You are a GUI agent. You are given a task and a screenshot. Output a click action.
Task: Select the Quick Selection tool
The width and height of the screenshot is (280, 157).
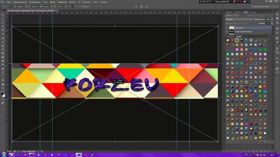pos(3,26)
